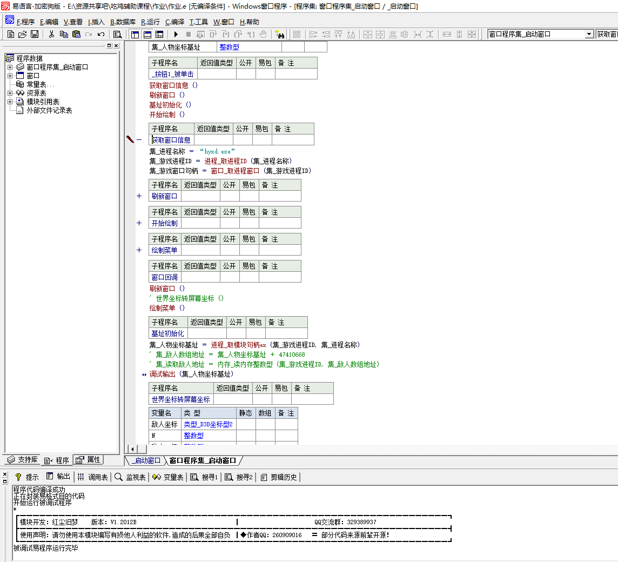Click the Save floppy disk icon
Image resolution: width=618 pixels, height=562 pixels.
click(x=35, y=34)
